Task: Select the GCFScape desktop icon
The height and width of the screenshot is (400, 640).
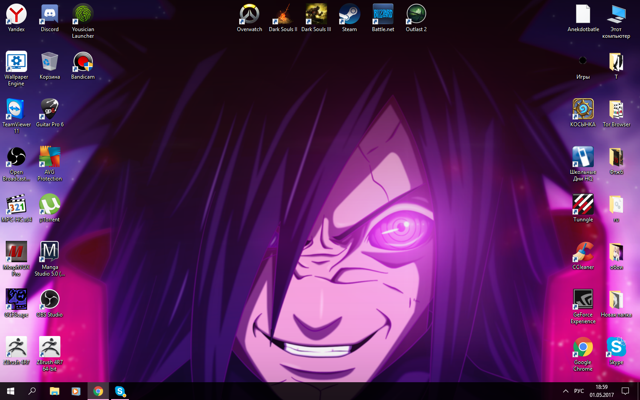Action: click(16, 304)
